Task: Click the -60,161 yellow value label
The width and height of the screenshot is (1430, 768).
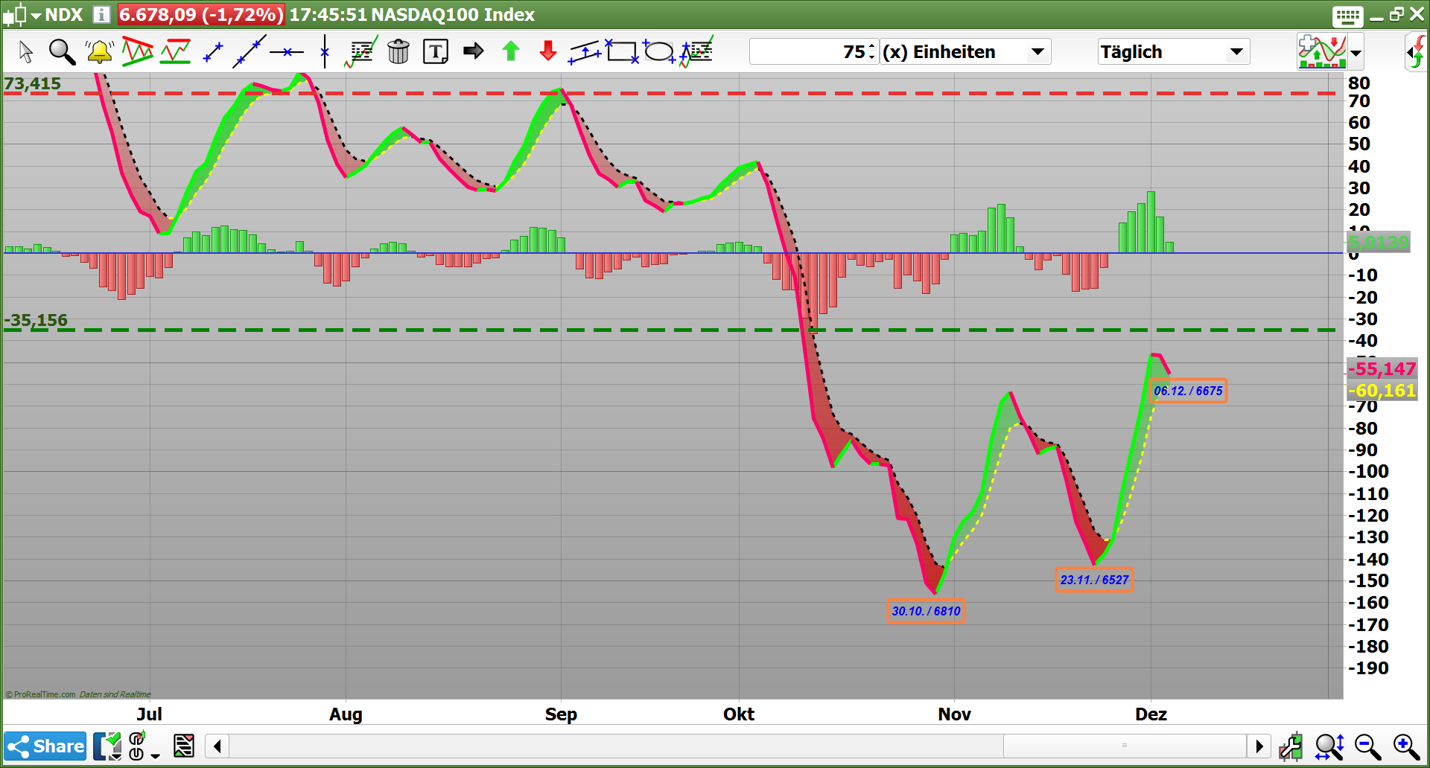Action: click(1382, 391)
